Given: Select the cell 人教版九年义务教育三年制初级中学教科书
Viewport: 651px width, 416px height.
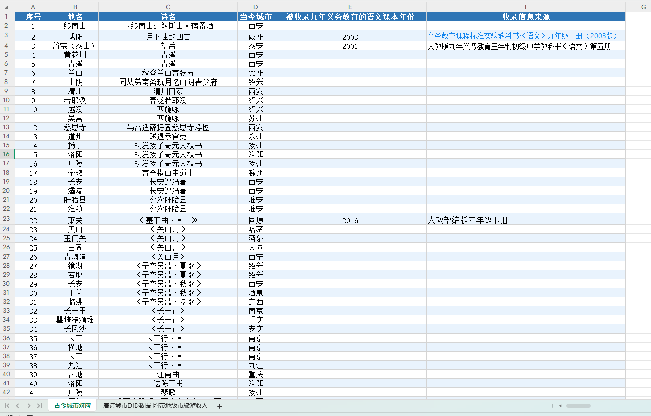Looking at the screenshot, I should [x=526, y=46].
